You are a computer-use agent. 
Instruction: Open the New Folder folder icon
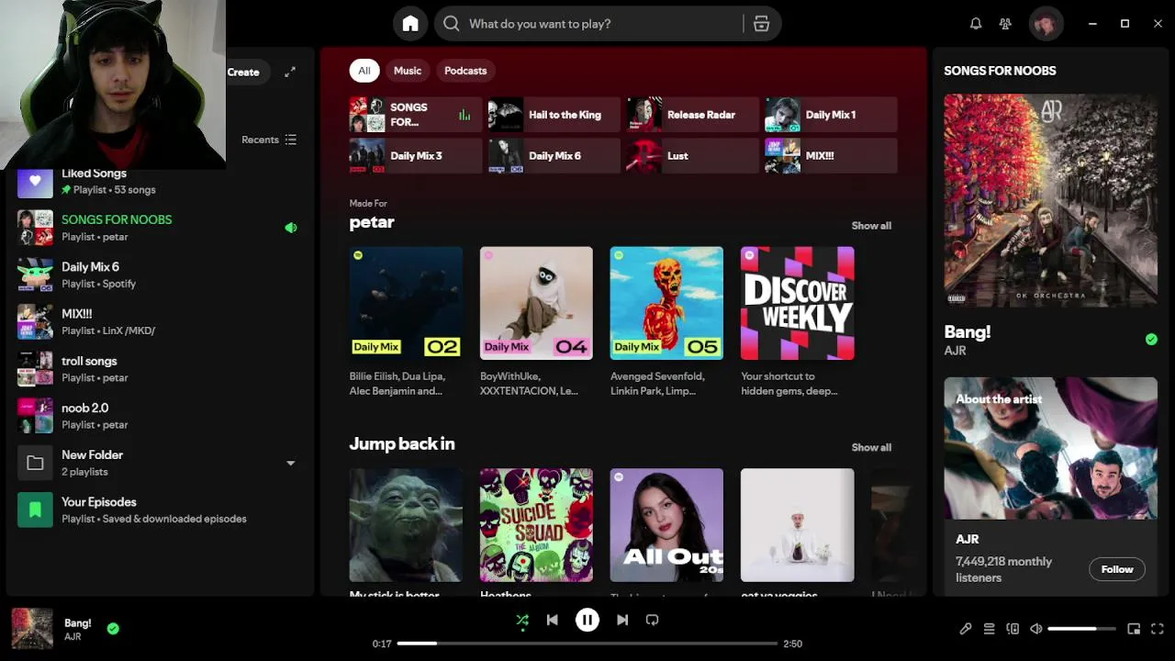pos(35,464)
